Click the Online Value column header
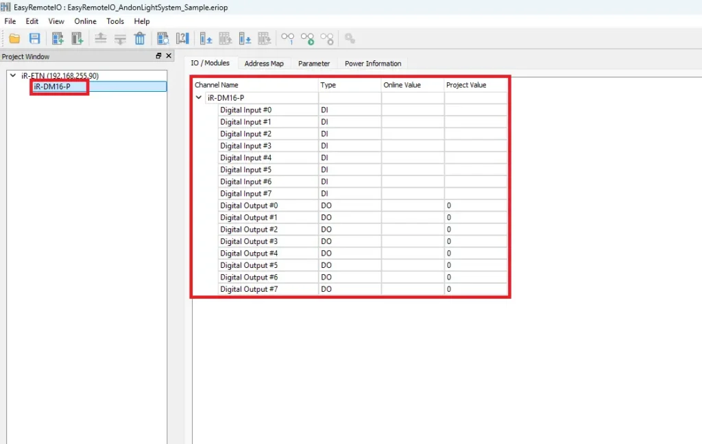 pyautogui.click(x=413, y=85)
